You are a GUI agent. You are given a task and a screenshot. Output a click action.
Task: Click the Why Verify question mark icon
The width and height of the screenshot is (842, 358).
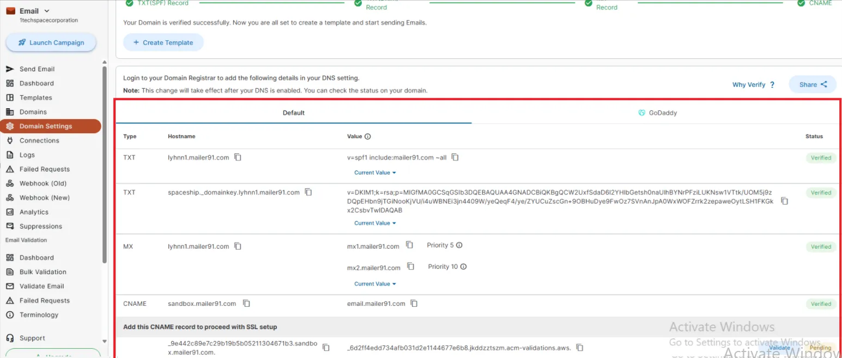(x=772, y=85)
